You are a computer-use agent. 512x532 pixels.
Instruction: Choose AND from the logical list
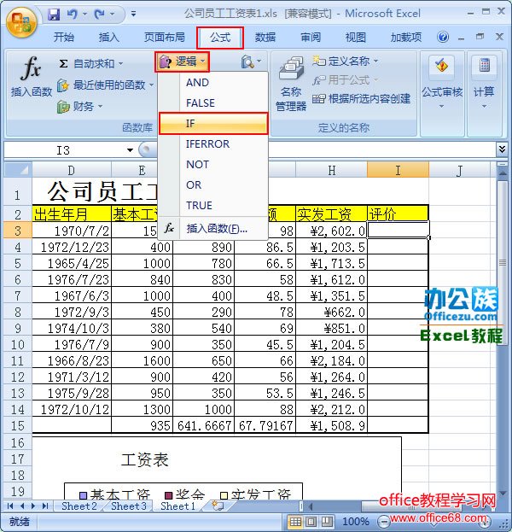pyautogui.click(x=213, y=83)
